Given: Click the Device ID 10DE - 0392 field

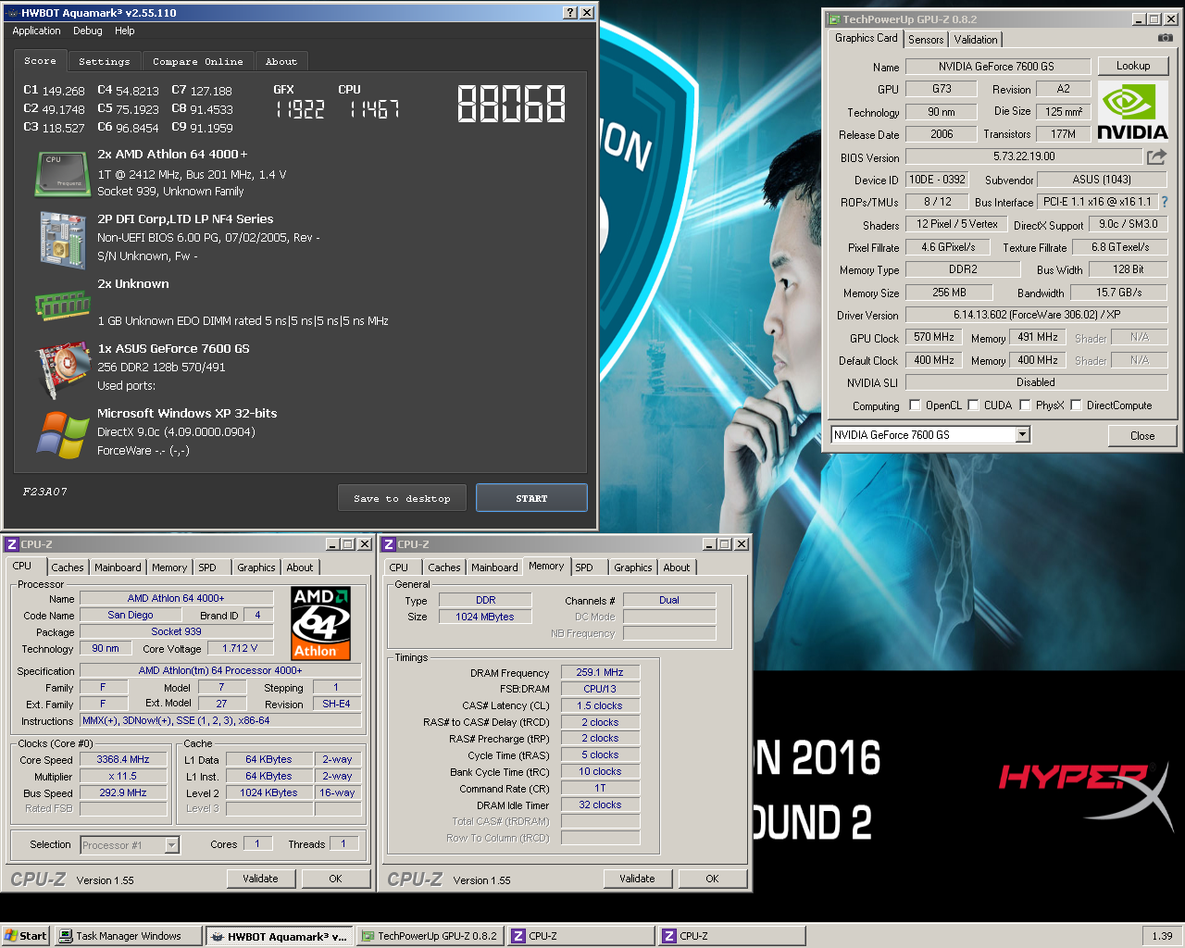Looking at the screenshot, I should 937,180.
